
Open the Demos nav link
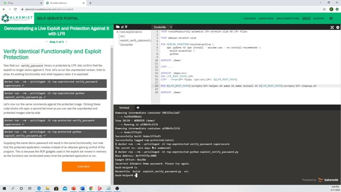[x=306, y=19]
